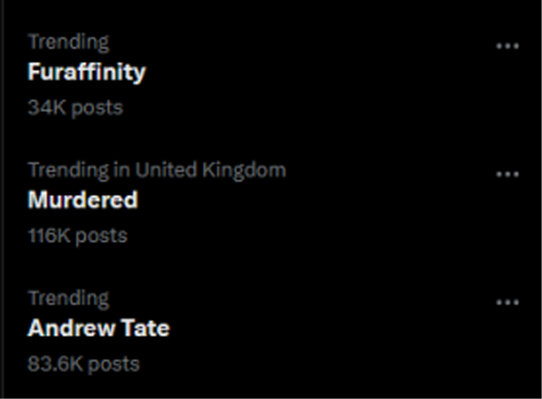Screen dimensions: 542x399
Task: Click the word posts after 83.6K
Action: [114, 364]
